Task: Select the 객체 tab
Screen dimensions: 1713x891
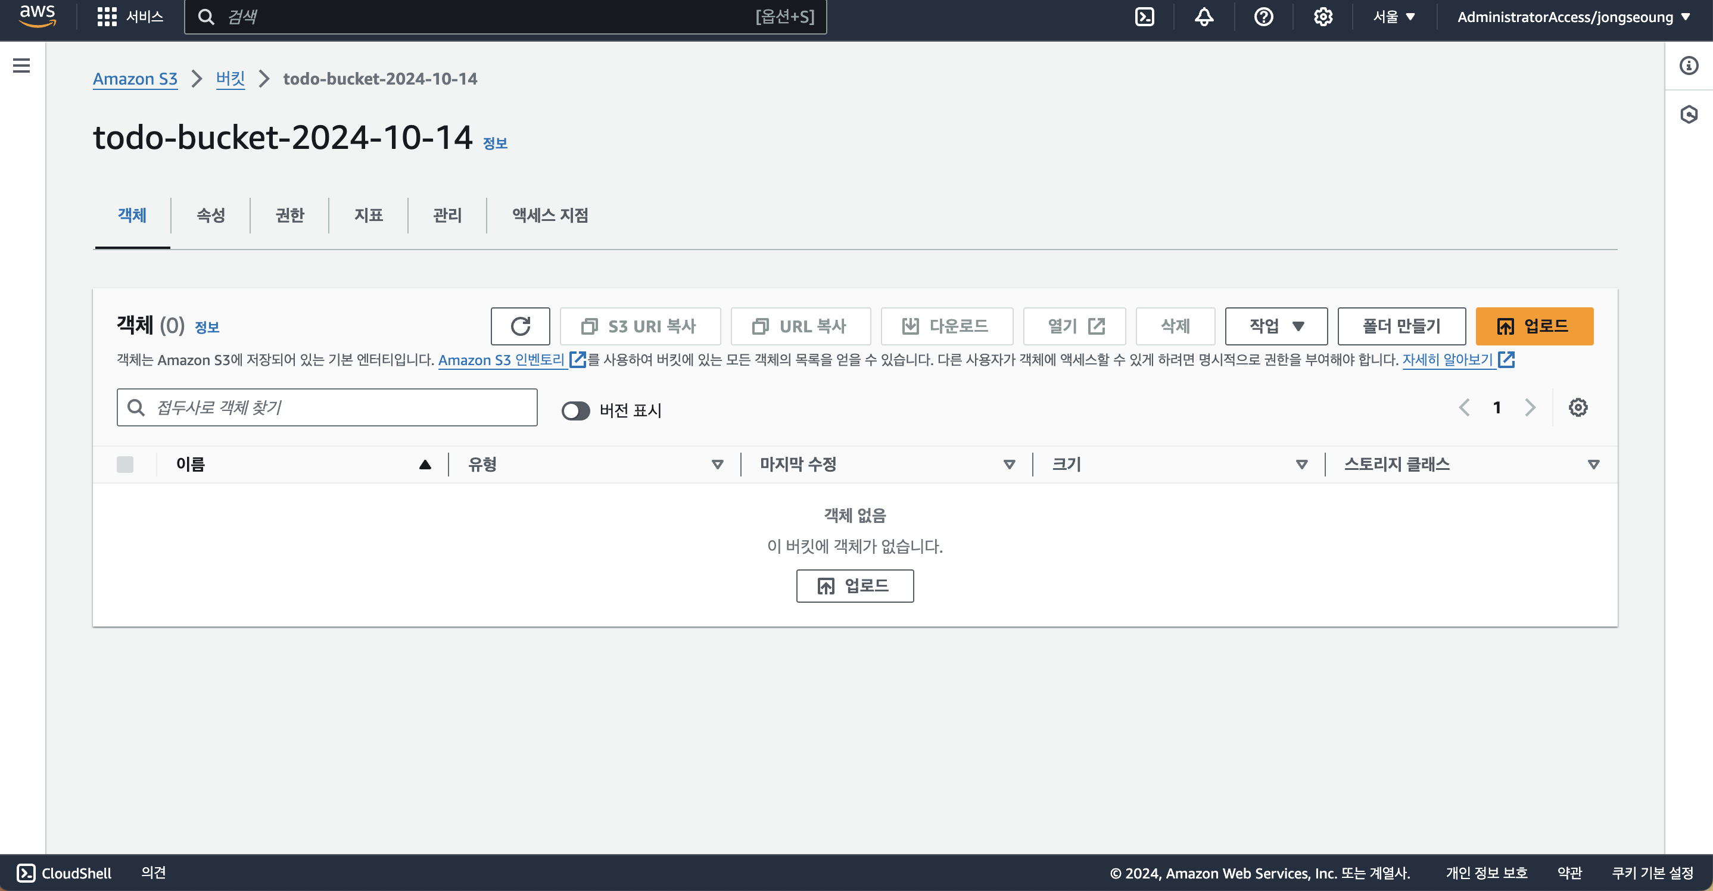Action: pyautogui.click(x=132, y=215)
